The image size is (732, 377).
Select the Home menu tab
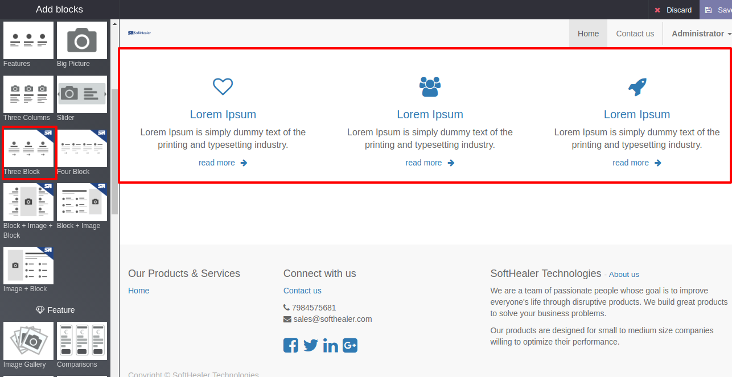pos(588,34)
